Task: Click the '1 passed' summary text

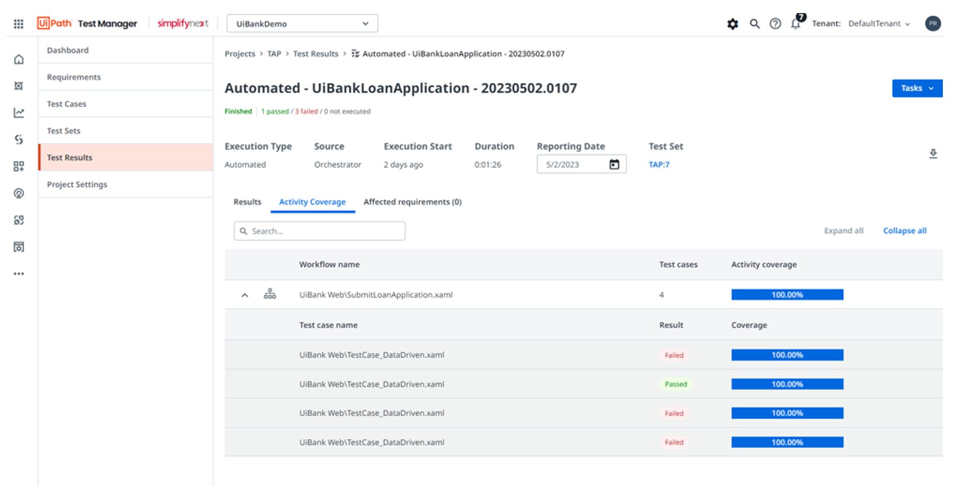Action: click(275, 111)
